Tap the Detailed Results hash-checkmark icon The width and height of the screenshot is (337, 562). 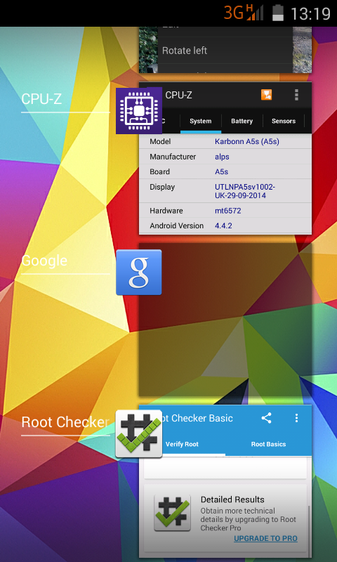pyautogui.click(x=172, y=513)
